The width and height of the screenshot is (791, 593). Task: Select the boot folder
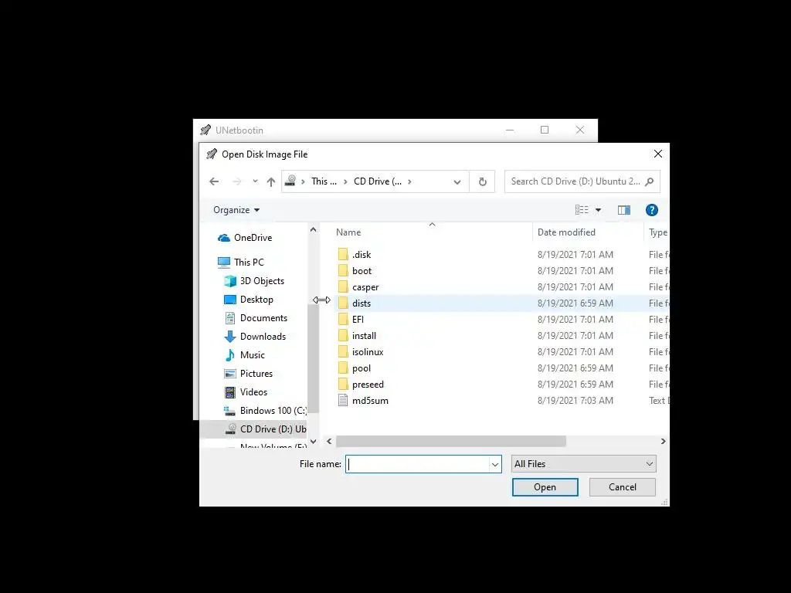362,271
